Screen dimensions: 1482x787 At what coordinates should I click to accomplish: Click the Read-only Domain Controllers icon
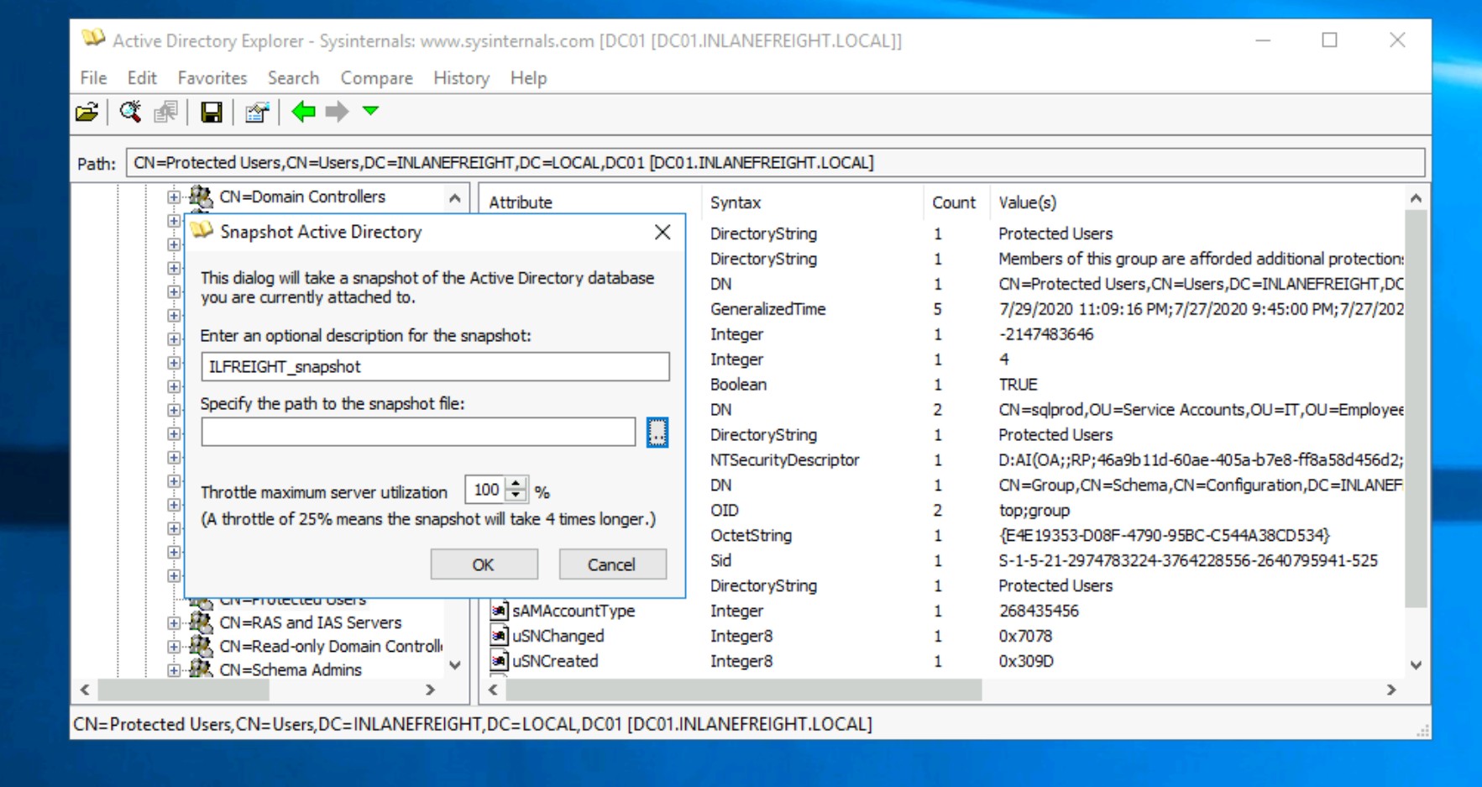[201, 646]
